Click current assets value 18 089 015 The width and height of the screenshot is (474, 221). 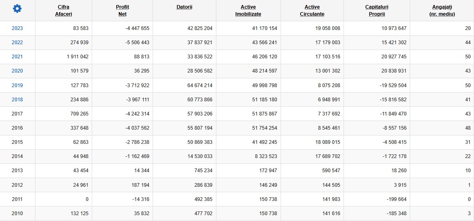(328, 142)
